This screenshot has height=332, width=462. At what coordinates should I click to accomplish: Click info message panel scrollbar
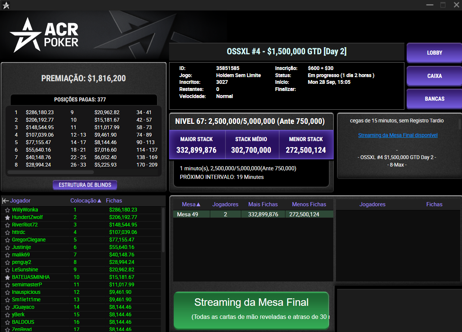tap(460, 124)
